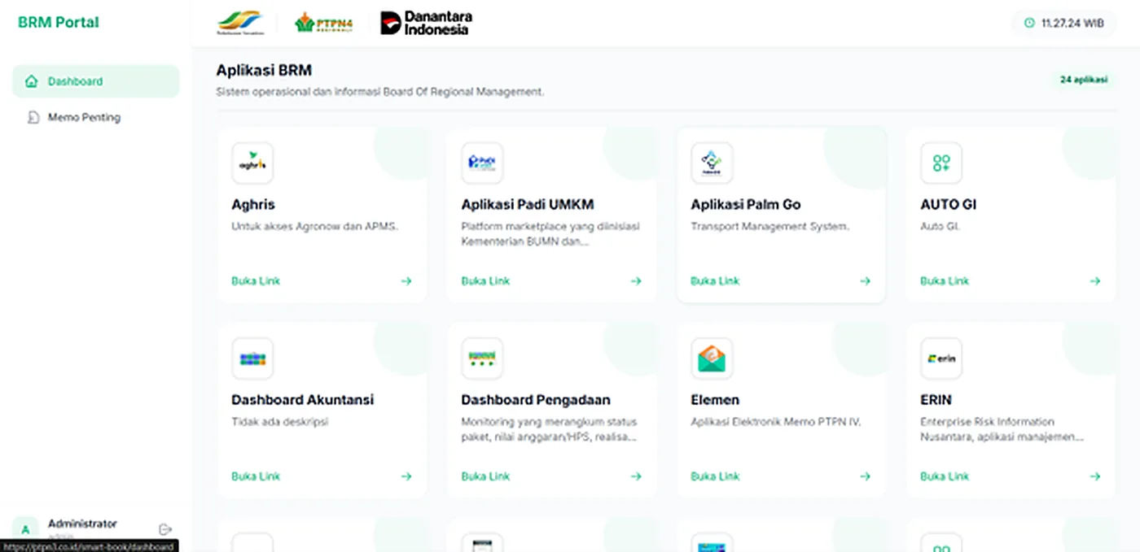Open Buka Link for Dashboard Pengadaan
Screen dimensions: 1140x552
pyautogui.click(x=485, y=476)
